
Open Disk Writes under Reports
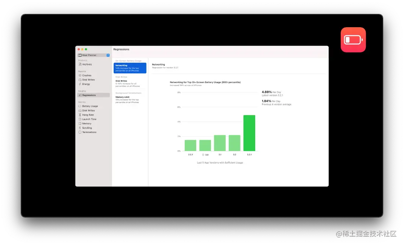(87, 80)
